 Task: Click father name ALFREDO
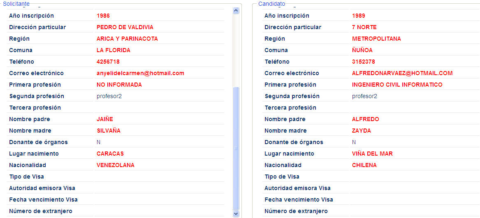(366, 119)
